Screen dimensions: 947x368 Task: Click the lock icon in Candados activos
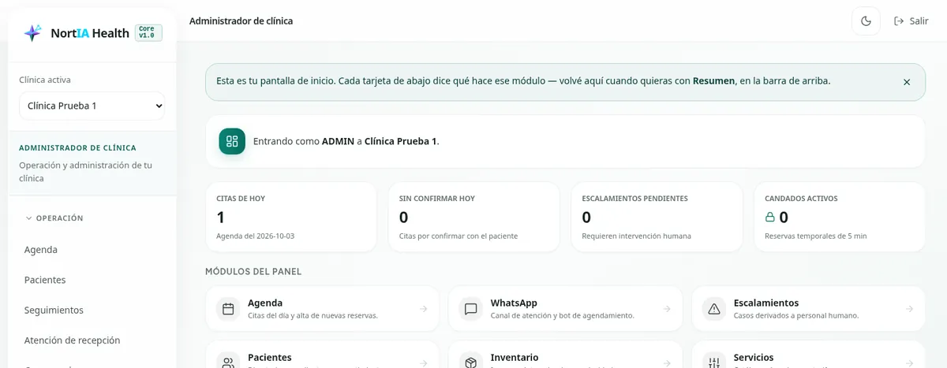pyautogui.click(x=770, y=217)
